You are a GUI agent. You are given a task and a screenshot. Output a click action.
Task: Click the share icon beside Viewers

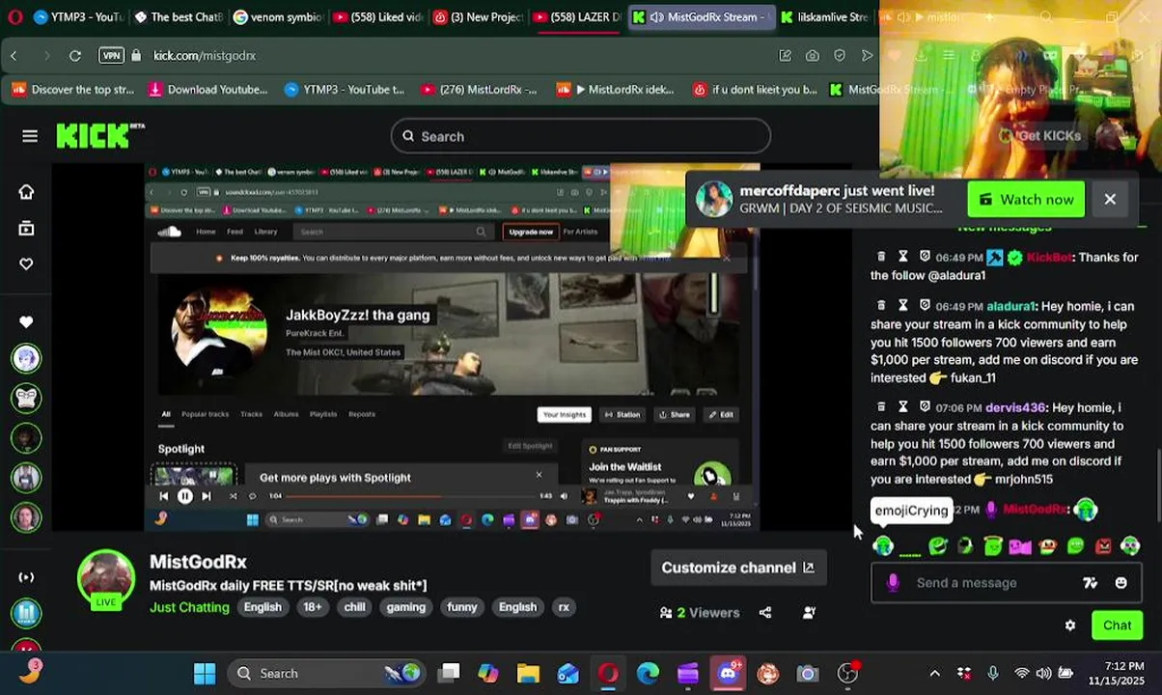[x=765, y=612]
